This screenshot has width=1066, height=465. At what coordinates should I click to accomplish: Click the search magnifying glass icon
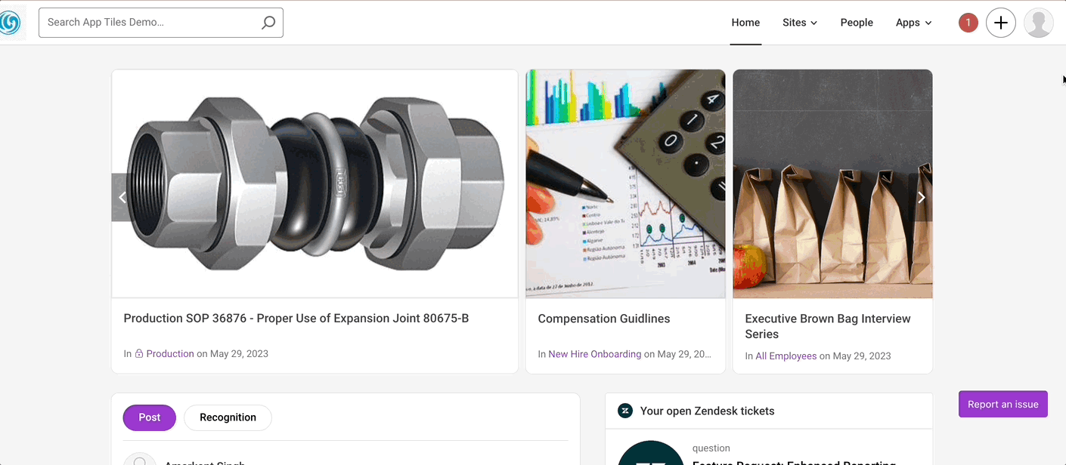(x=268, y=23)
